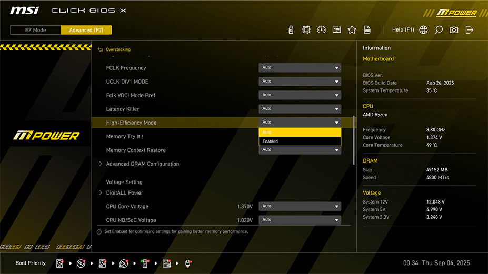
Task: Click the date and time display
Action: (436, 263)
